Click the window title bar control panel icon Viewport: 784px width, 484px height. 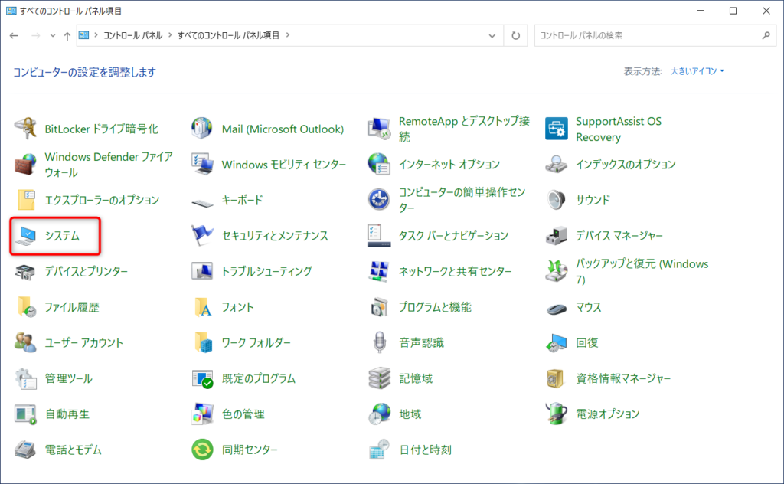(x=11, y=11)
